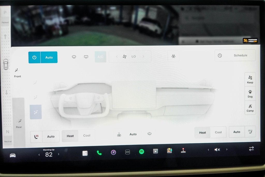Open the climate Schedule settings
This screenshot has width=265, height=177.
click(x=235, y=55)
